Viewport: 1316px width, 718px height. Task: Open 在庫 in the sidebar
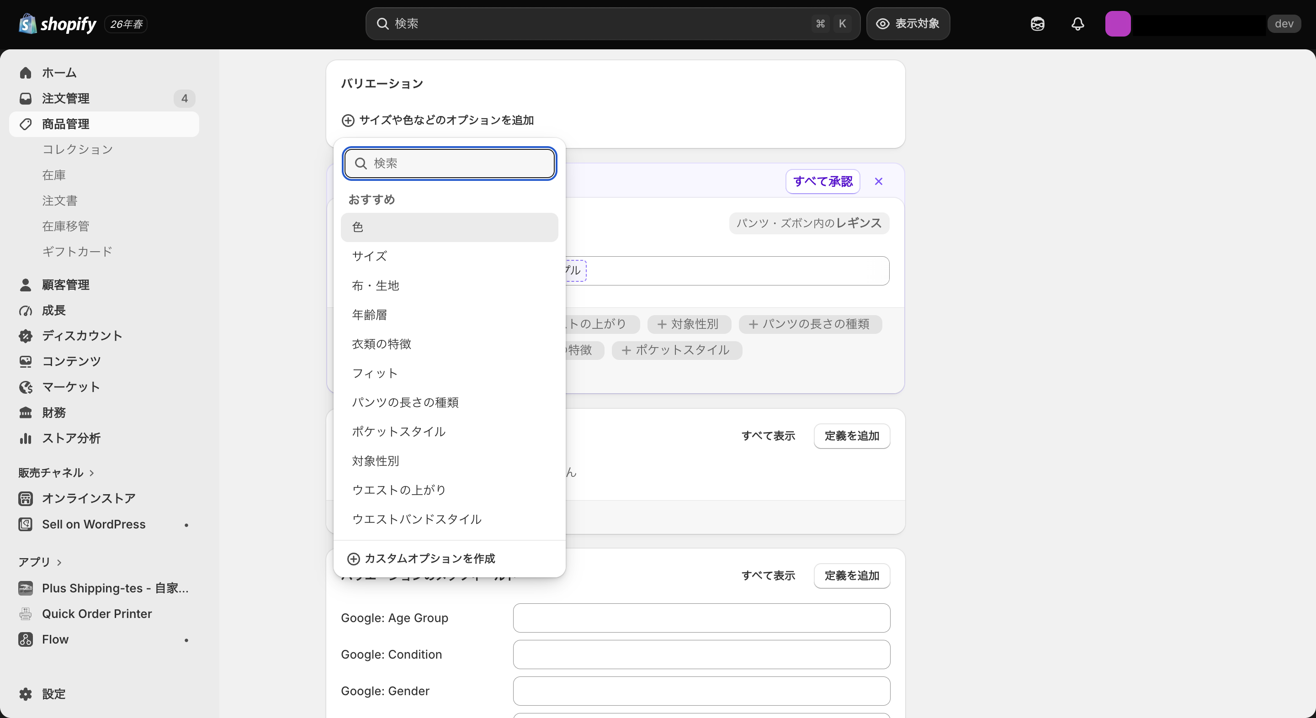[x=53, y=174]
